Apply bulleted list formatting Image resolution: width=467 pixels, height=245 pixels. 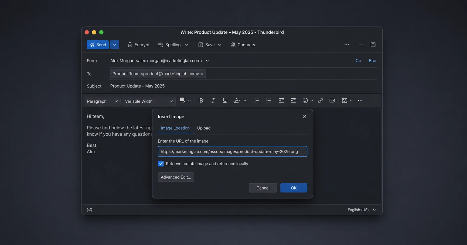pos(269,101)
